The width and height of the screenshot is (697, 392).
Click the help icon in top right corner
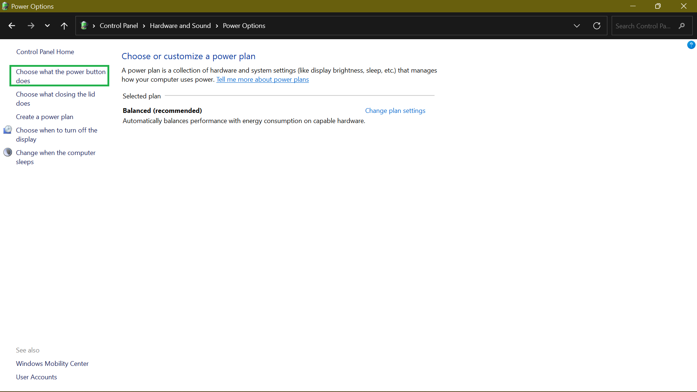tap(691, 45)
